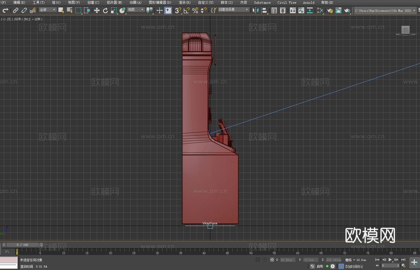Open viewport [+] general menu

pos(3,19)
